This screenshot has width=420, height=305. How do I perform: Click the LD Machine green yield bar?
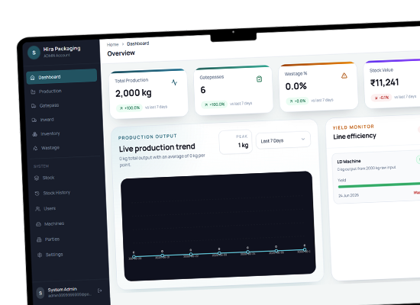tap(379, 185)
